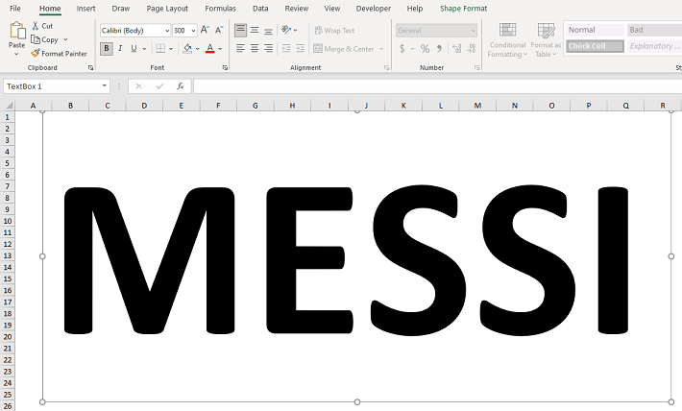Click the Paste clipboard icon
The height and width of the screenshot is (411, 682).
point(17,31)
